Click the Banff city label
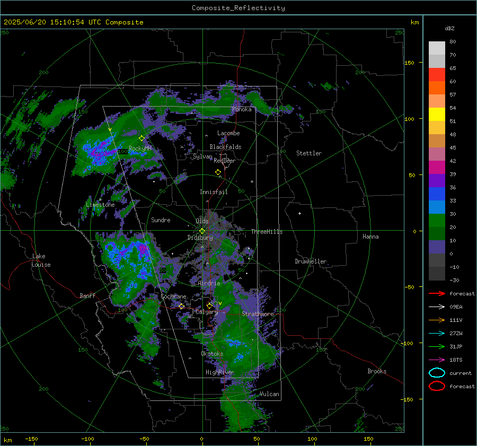 [87, 296]
